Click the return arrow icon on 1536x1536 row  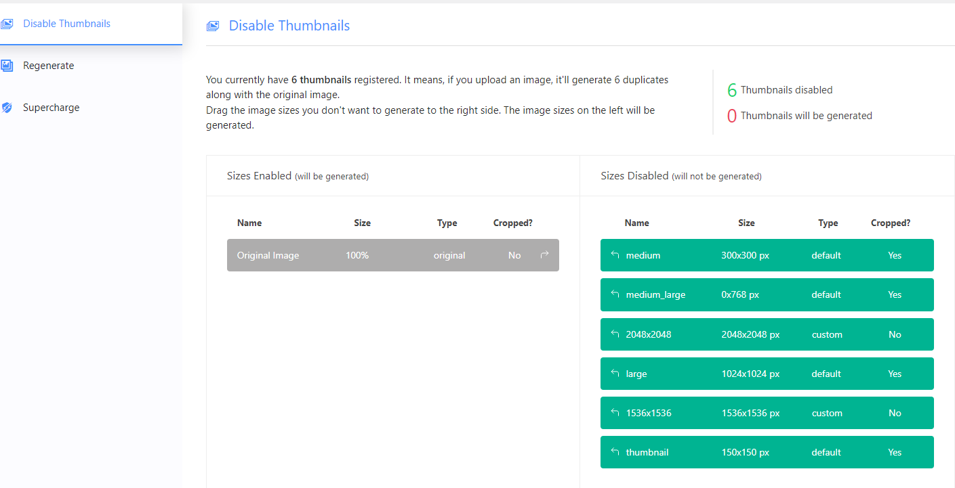pyautogui.click(x=615, y=413)
